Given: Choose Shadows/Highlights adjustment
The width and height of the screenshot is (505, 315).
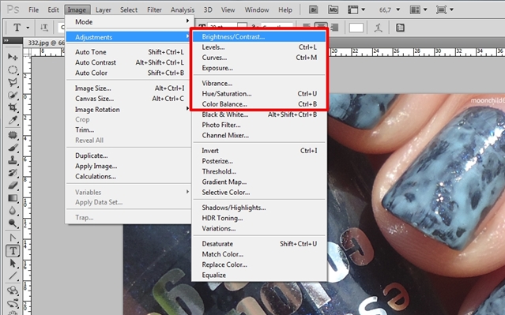Looking at the screenshot, I should tap(259, 208).
